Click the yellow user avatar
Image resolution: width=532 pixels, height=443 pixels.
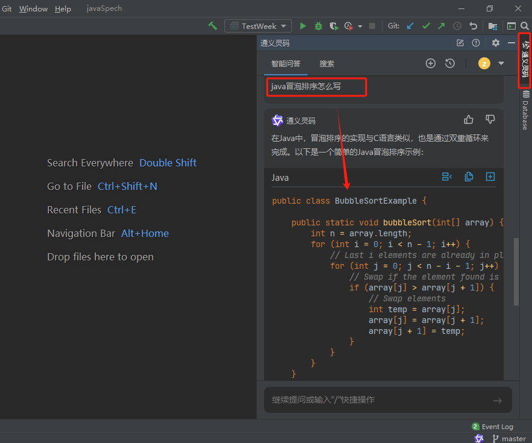point(484,63)
